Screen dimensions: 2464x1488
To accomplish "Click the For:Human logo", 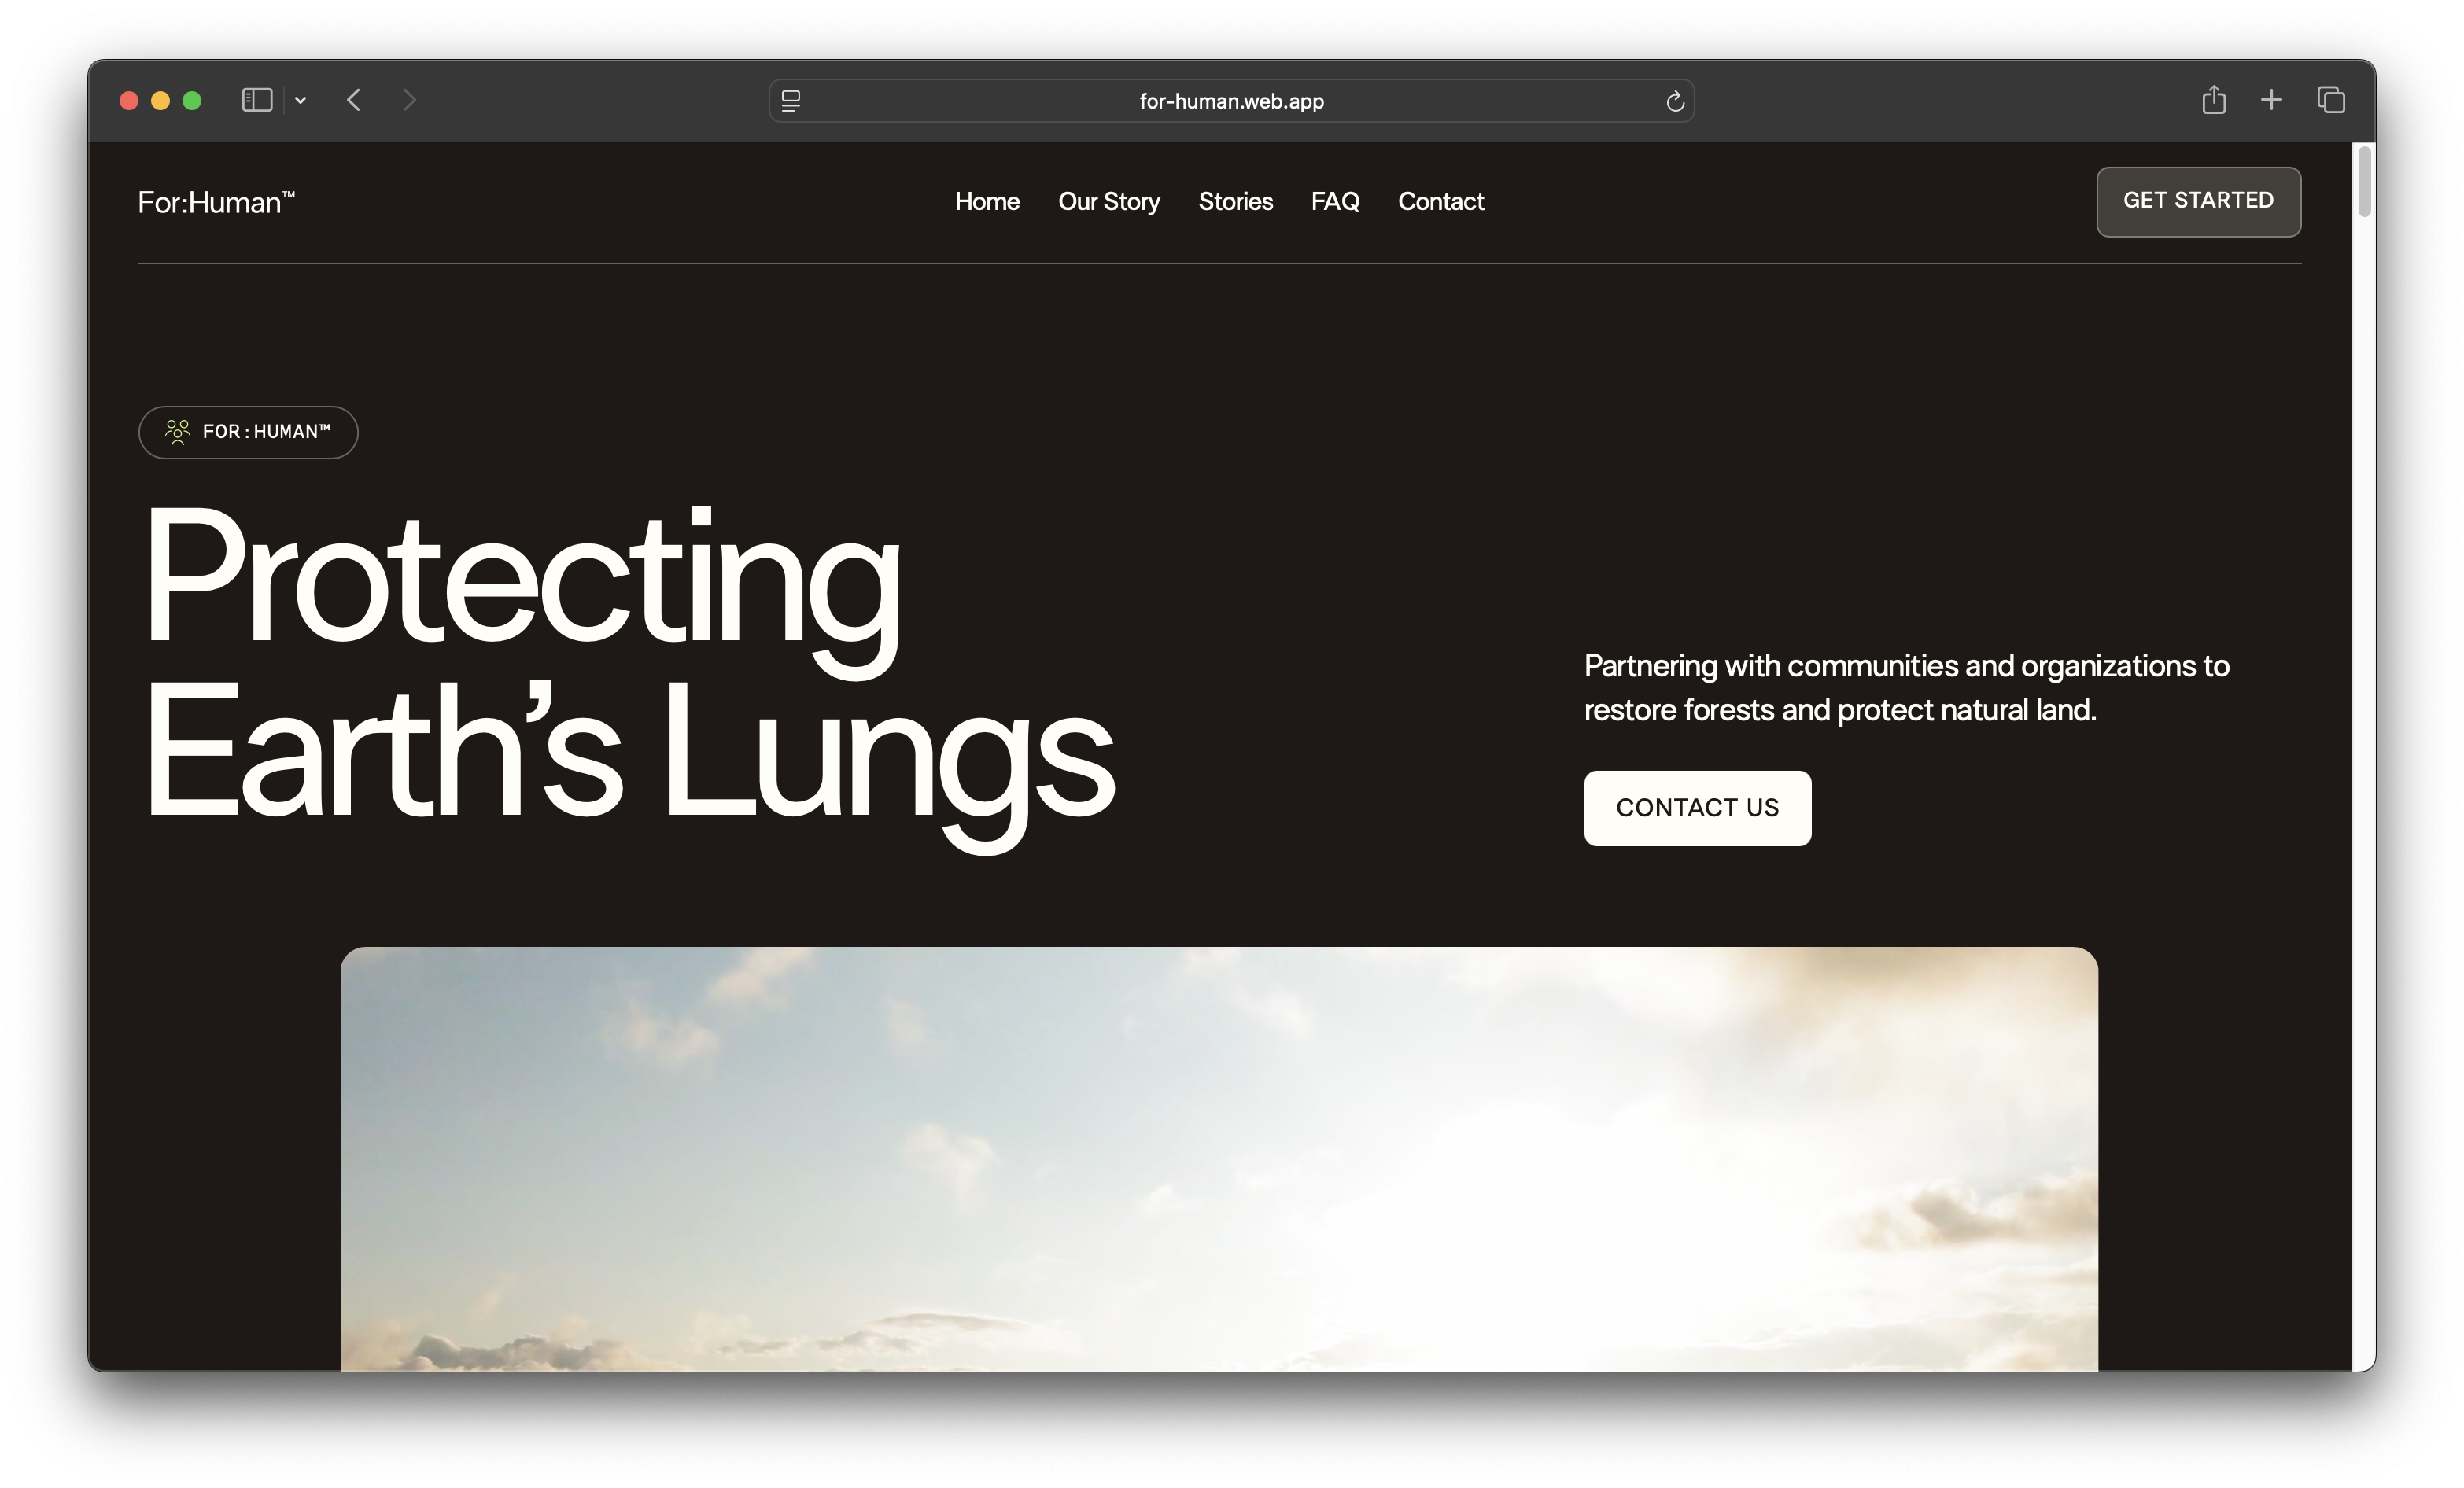I will click(216, 202).
